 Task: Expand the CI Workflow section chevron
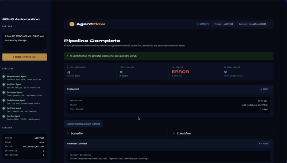[174, 133]
